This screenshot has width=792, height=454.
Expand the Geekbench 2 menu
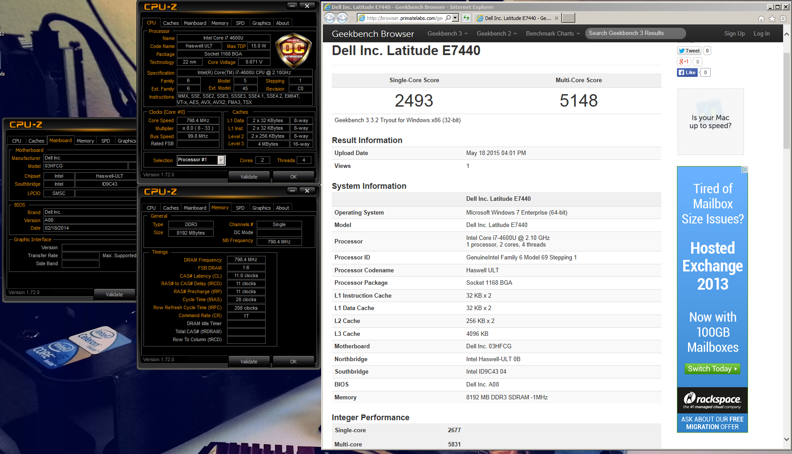497,33
